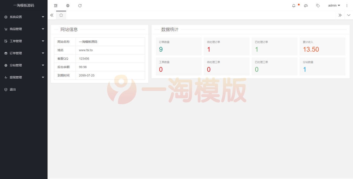Click the home icon on the active tab
The width and height of the screenshot is (353, 179).
pyautogui.click(x=61, y=15)
